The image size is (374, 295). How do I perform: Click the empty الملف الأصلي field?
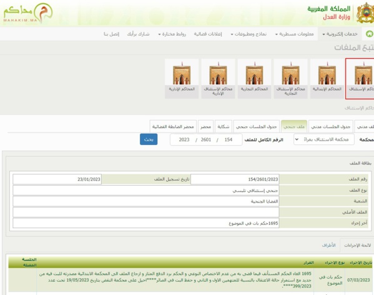(x=146, y=212)
